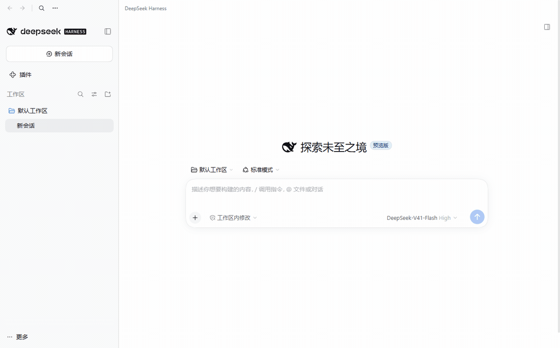The width and height of the screenshot is (560, 348).
Task: Open the 工作区内修改 permission dropdown
Action: tap(233, 218)
